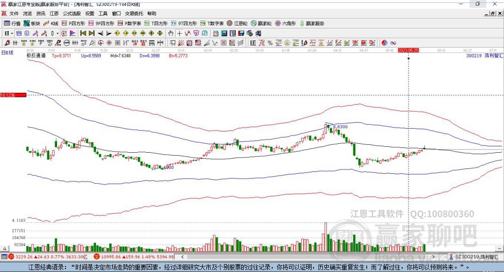Screen dimensions: 504x272
Task: Open the 交易委托 menu
Action: pos(134,13)
